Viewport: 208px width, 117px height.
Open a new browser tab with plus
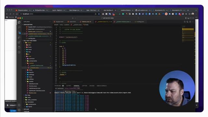[188, 10]
